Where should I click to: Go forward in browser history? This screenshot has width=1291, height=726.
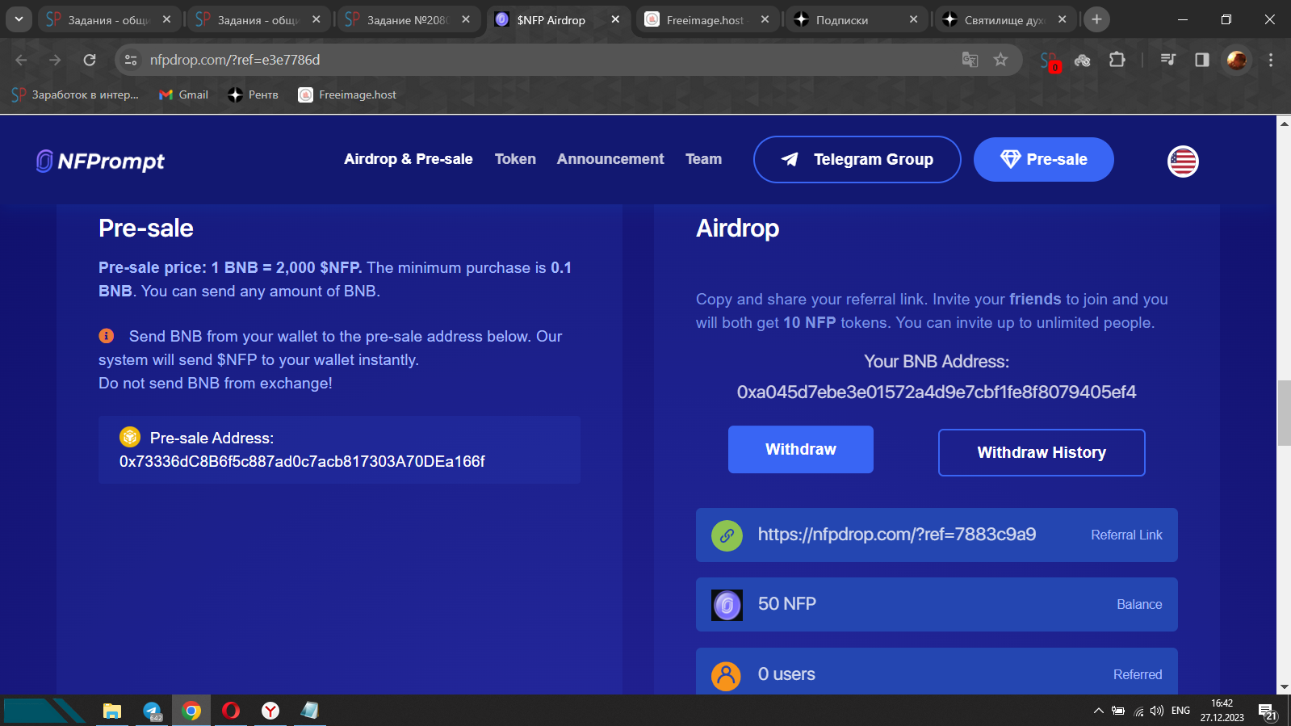click(55, 60)
